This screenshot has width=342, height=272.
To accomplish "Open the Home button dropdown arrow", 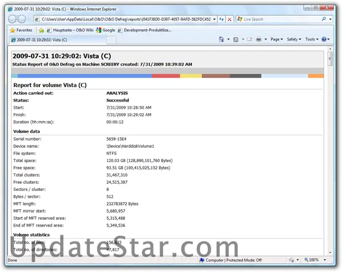I will click(228, 39).
